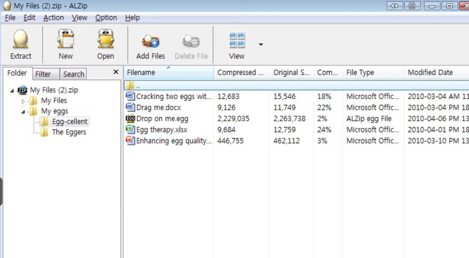This screenshot has width=469, height=258.
Task: Click the Egg-cellent folder icon
Action: pyautogui.click(x=44, y=122)
